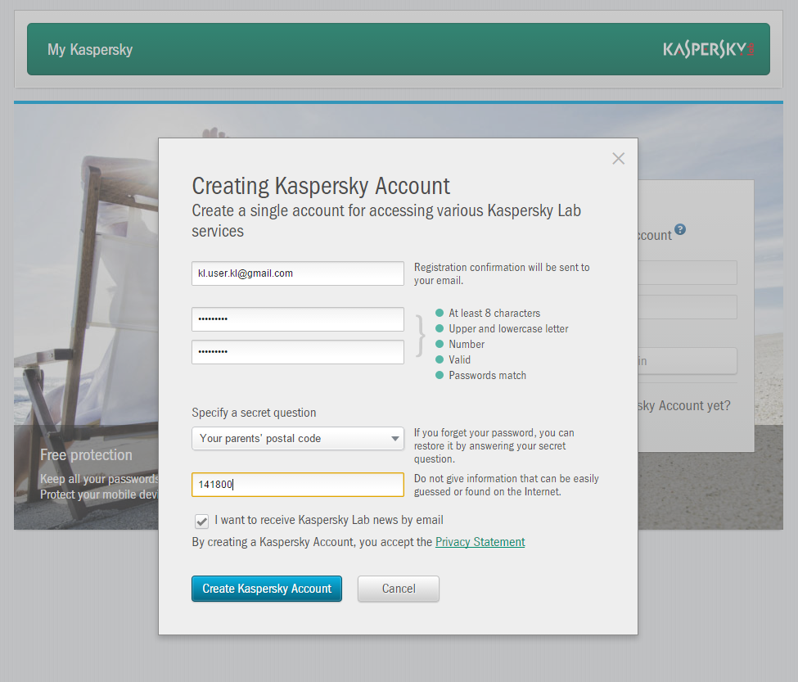This screenshot has width=798, height=682.
Task: Click the Kaspersky Lab logo
Action: coord(709,49)
